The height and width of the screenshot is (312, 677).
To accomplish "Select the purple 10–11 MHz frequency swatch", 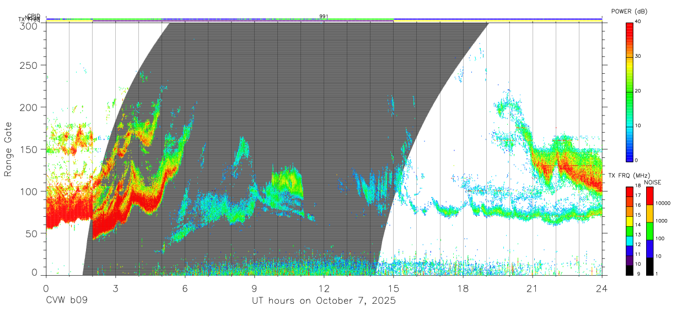I will click(630, 261).
